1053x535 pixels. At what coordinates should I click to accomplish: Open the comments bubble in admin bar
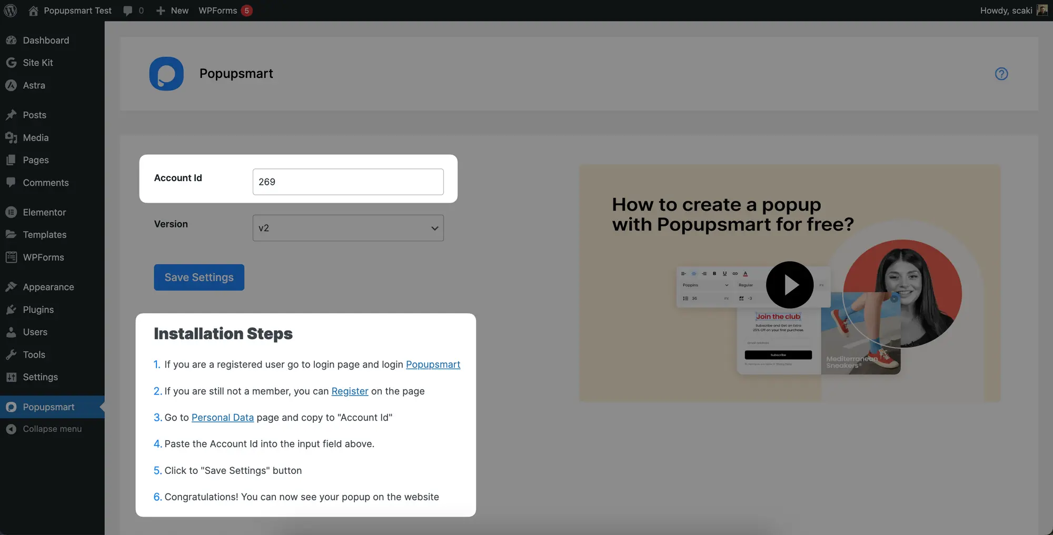[x=128, y=11]
